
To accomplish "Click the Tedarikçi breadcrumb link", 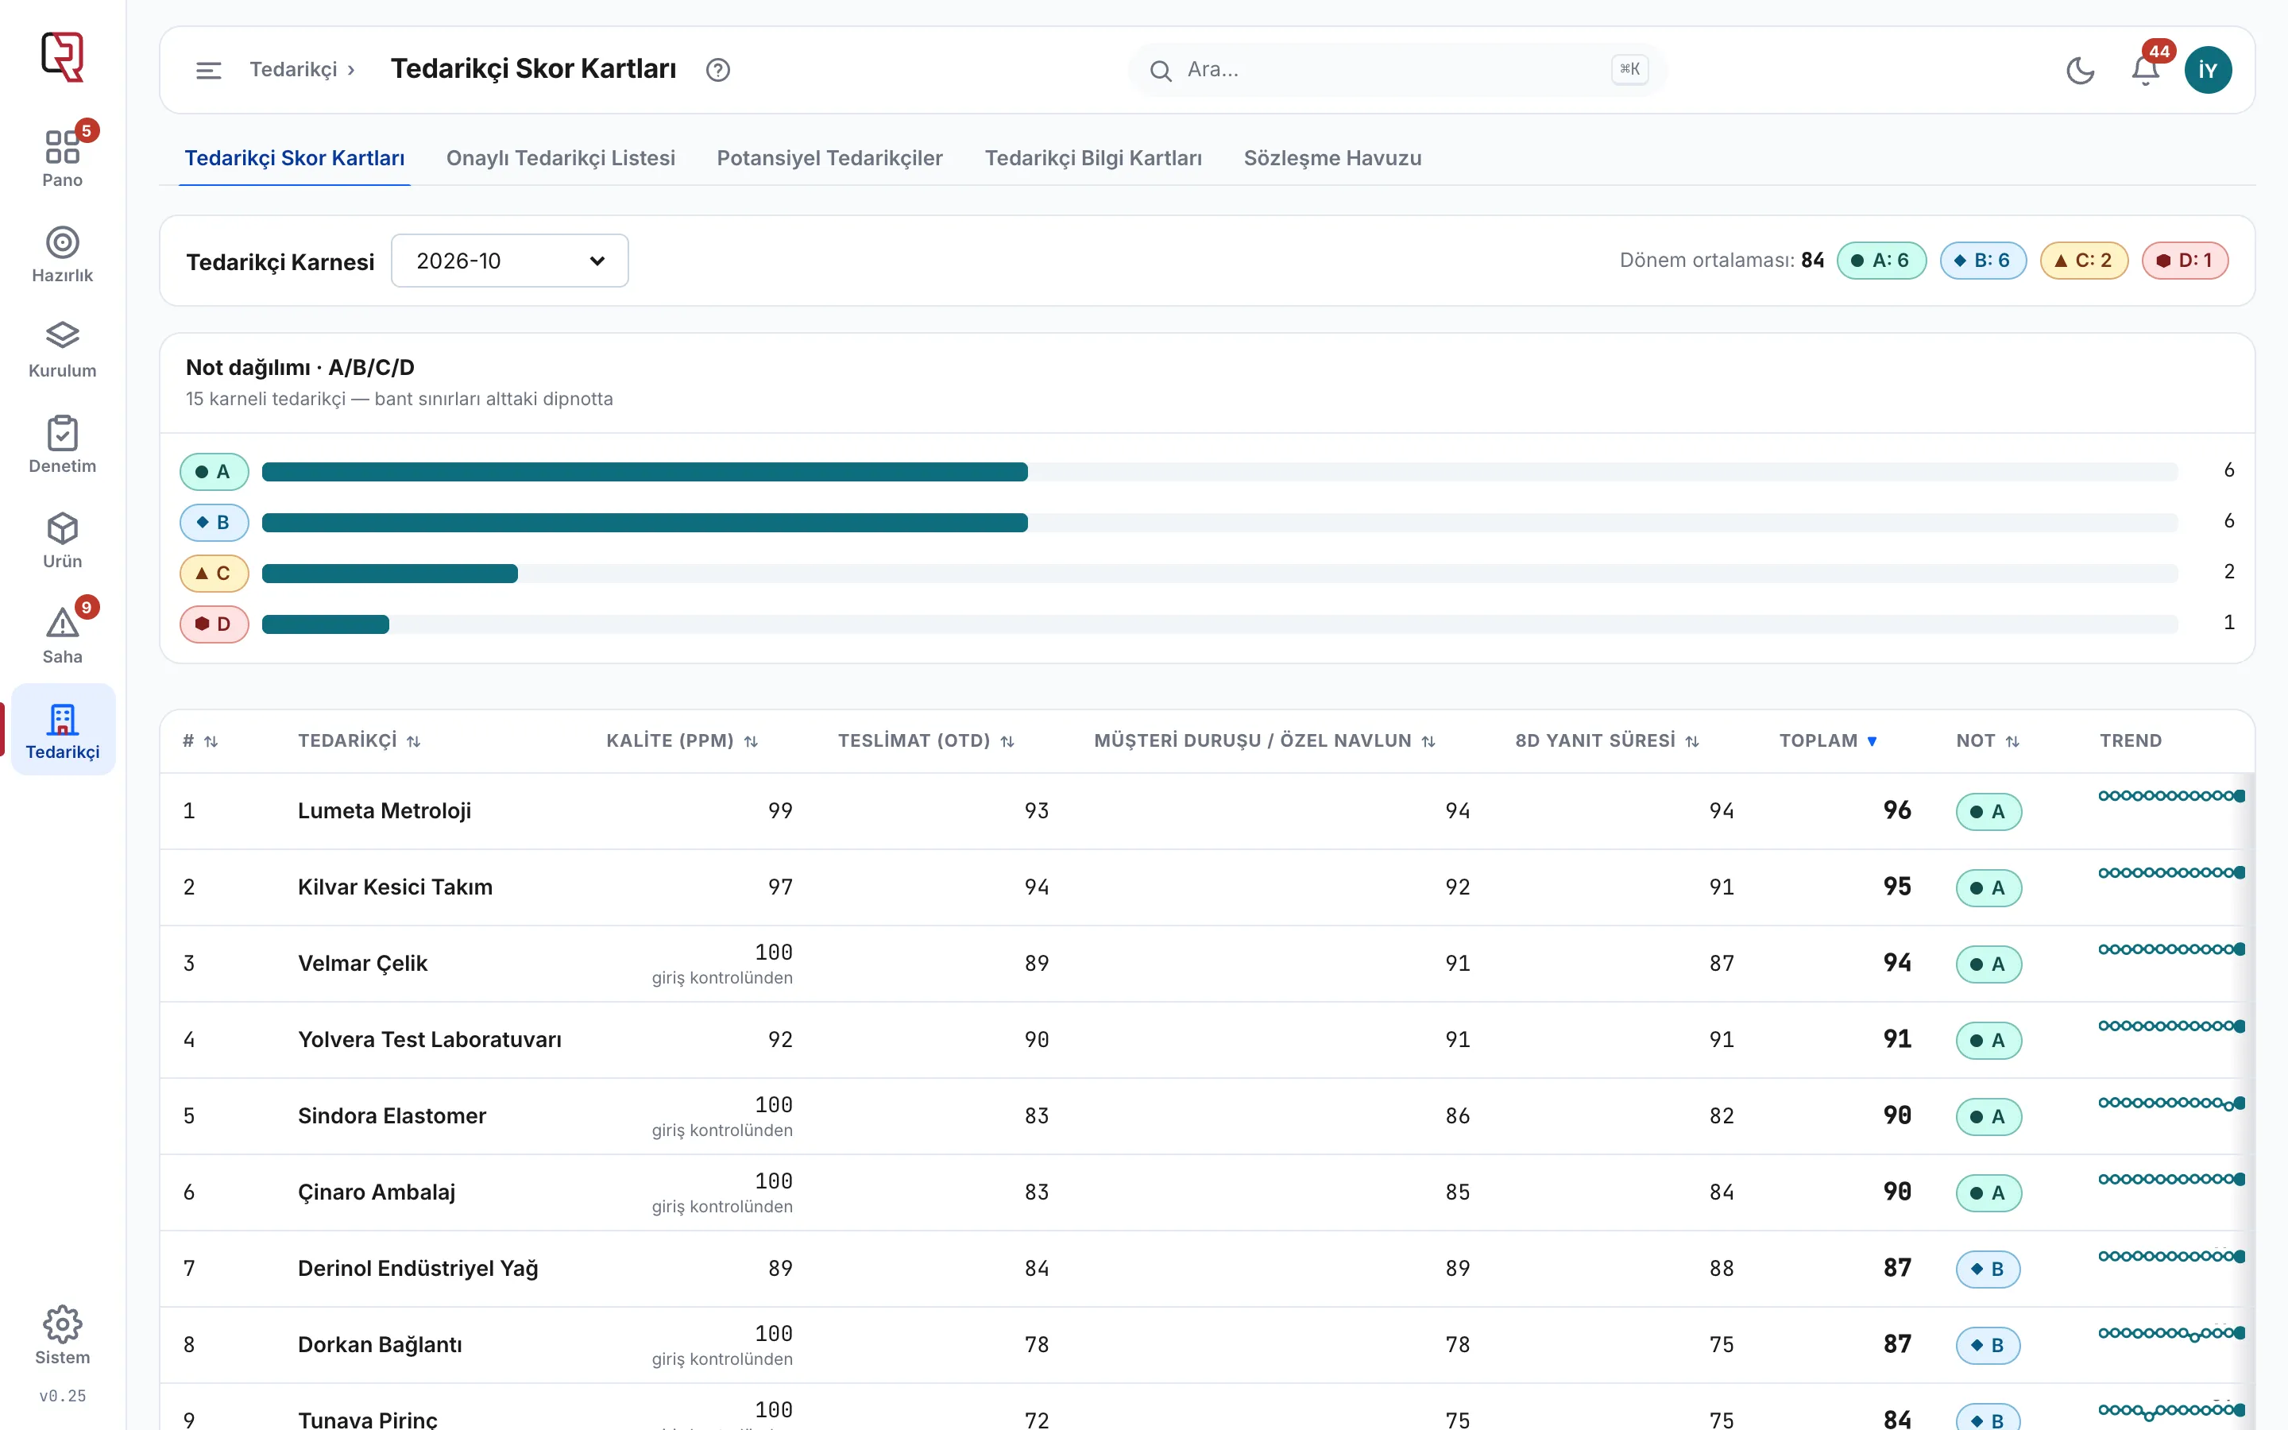I will (x=293, y=70).
